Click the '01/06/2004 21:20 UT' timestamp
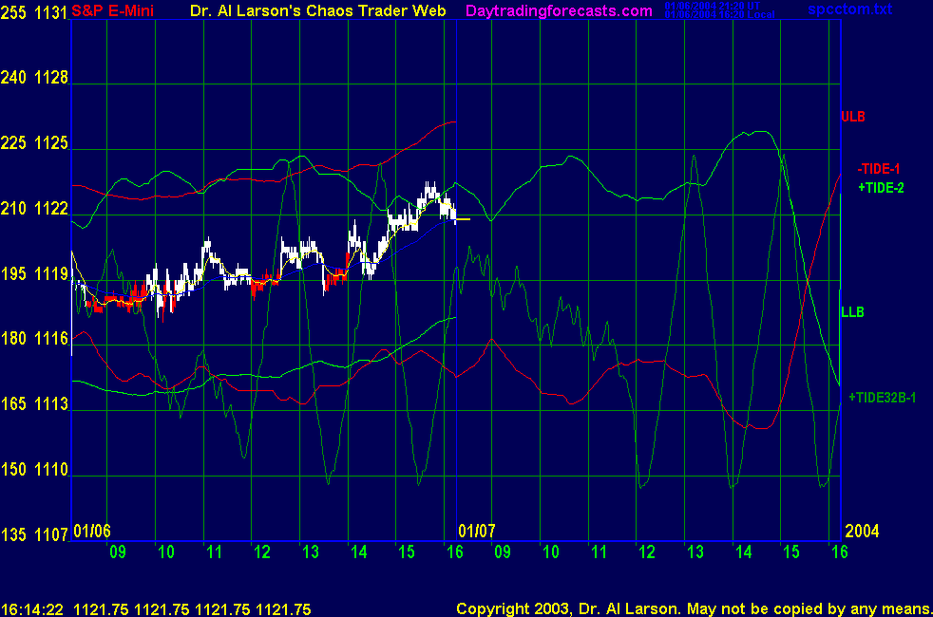 point(713,6)
